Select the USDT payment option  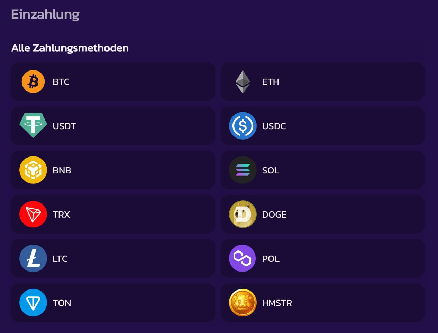pos(113,126)
